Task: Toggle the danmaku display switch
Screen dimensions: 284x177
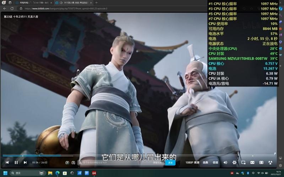Action: pos(67,162)
